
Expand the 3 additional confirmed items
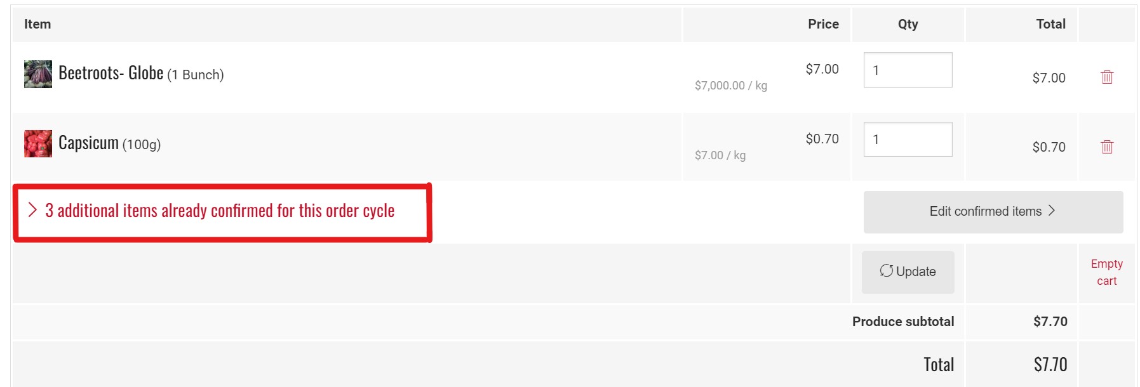(x=220, y=211)
